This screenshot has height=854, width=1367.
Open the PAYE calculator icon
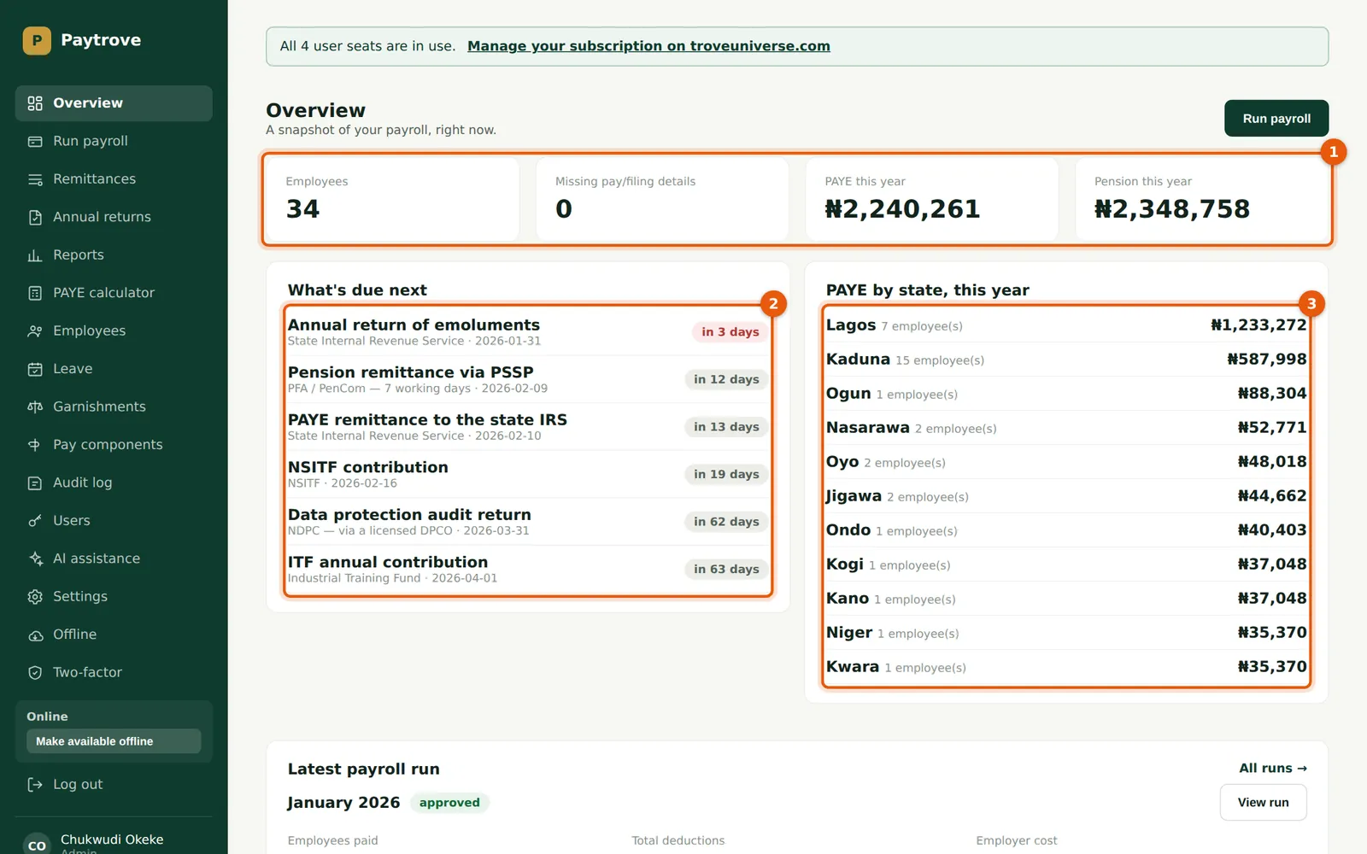click(35, 293)
